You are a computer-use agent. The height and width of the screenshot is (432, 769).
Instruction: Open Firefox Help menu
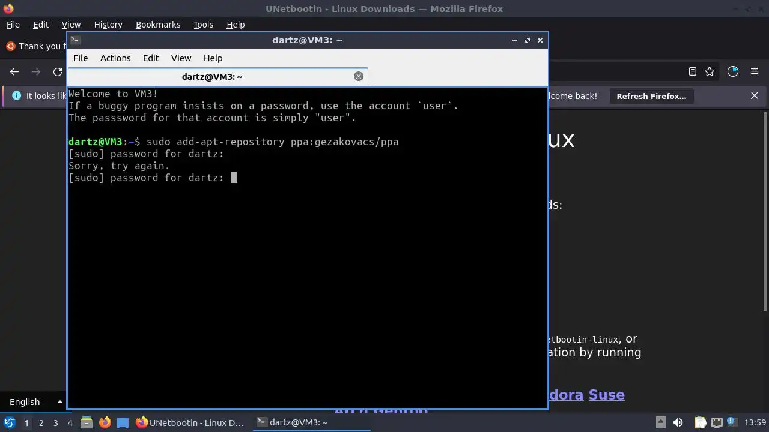(x=236, y=25)
